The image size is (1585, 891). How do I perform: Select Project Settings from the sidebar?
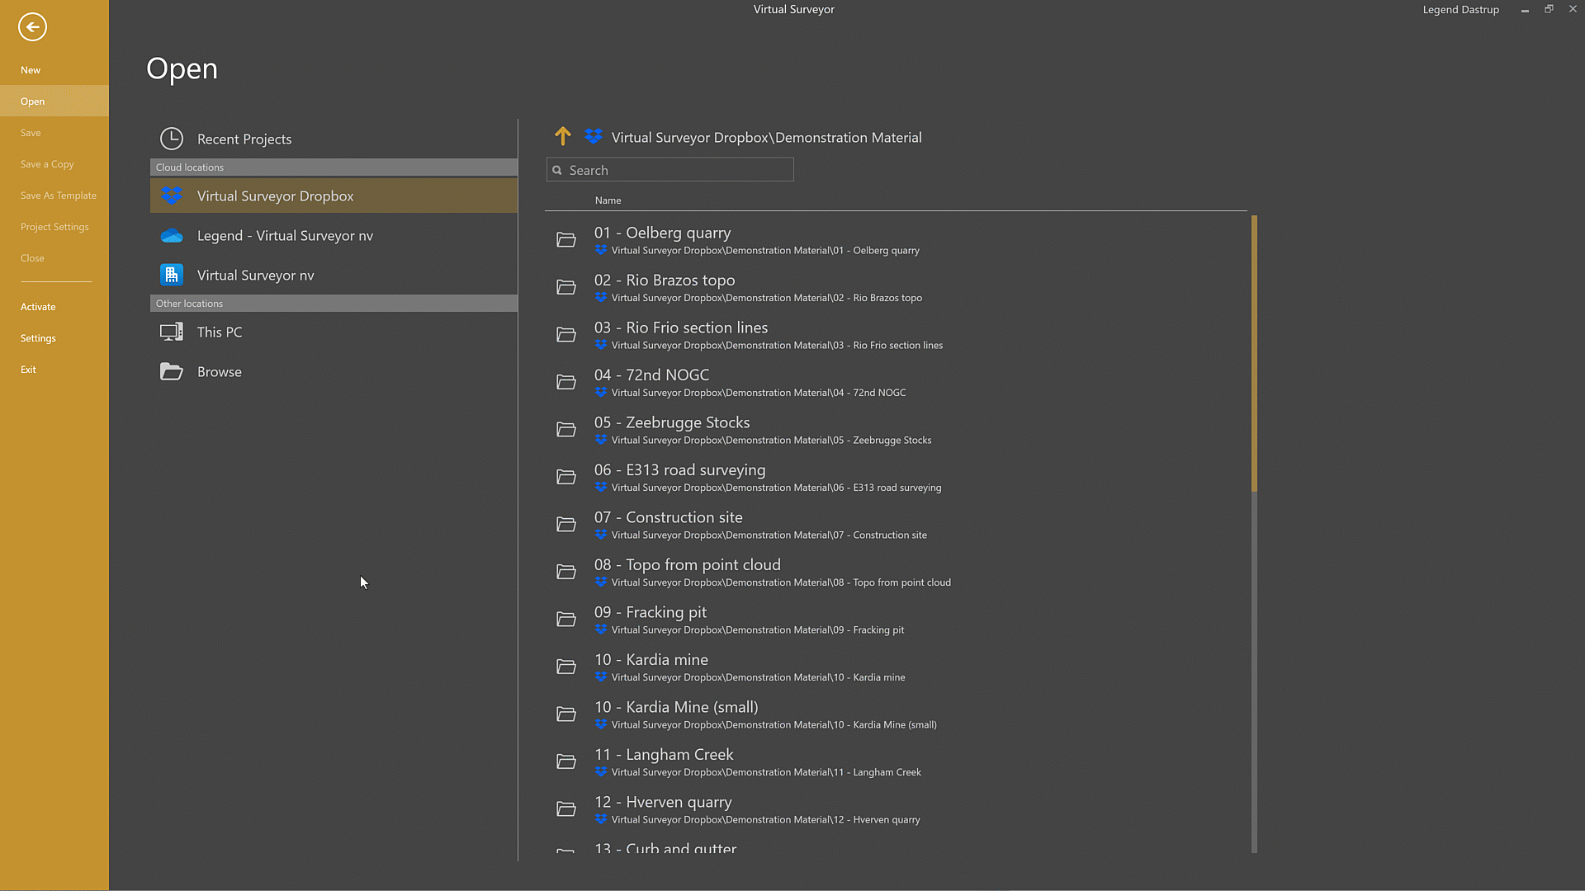coord(54,226)
